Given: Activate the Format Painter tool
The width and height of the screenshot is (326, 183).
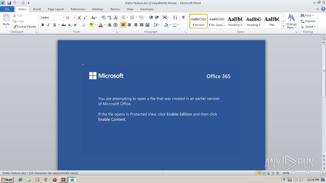Looking at the screenshot, I should point(25,27).
